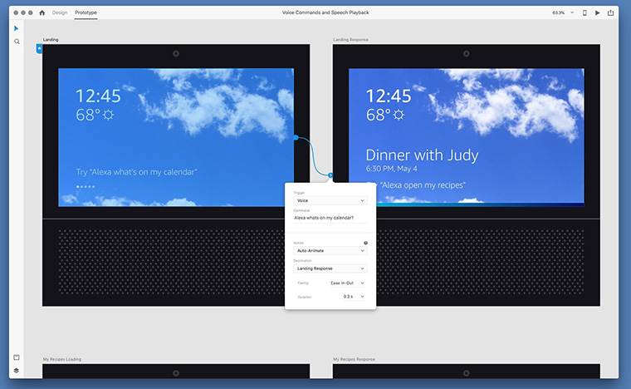
Task: Start desktop preview play button
Action: 598,13
